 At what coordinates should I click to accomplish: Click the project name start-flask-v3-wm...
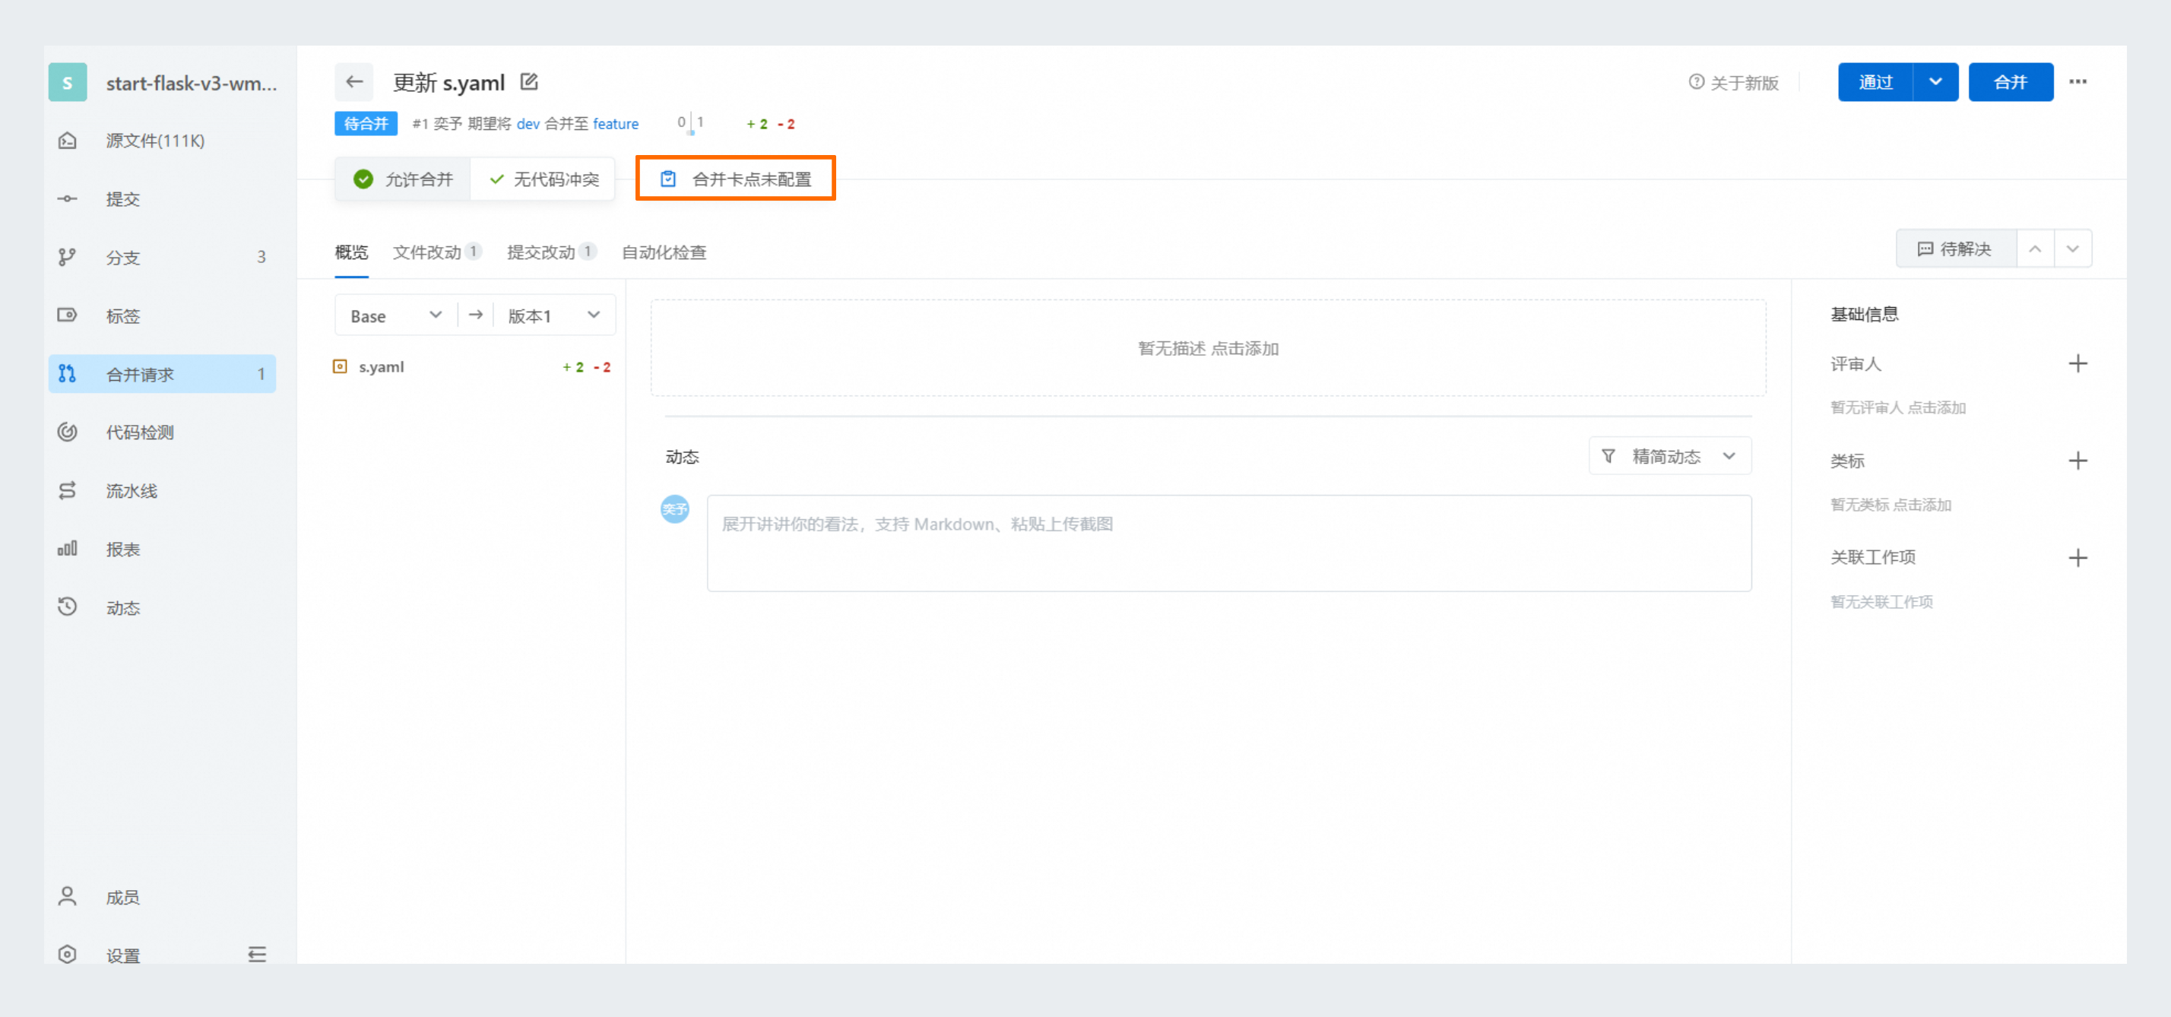pyautogui.click(x=192, y=83)
